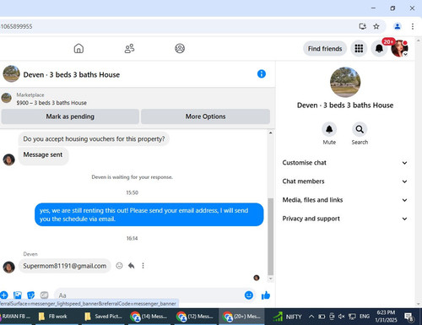
Task: Click the chat scroll down arrow
Action: tap(270, 279)
